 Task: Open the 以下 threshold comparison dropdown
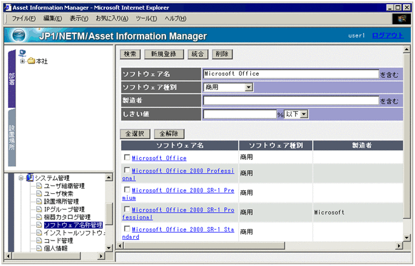click(304, 114)
